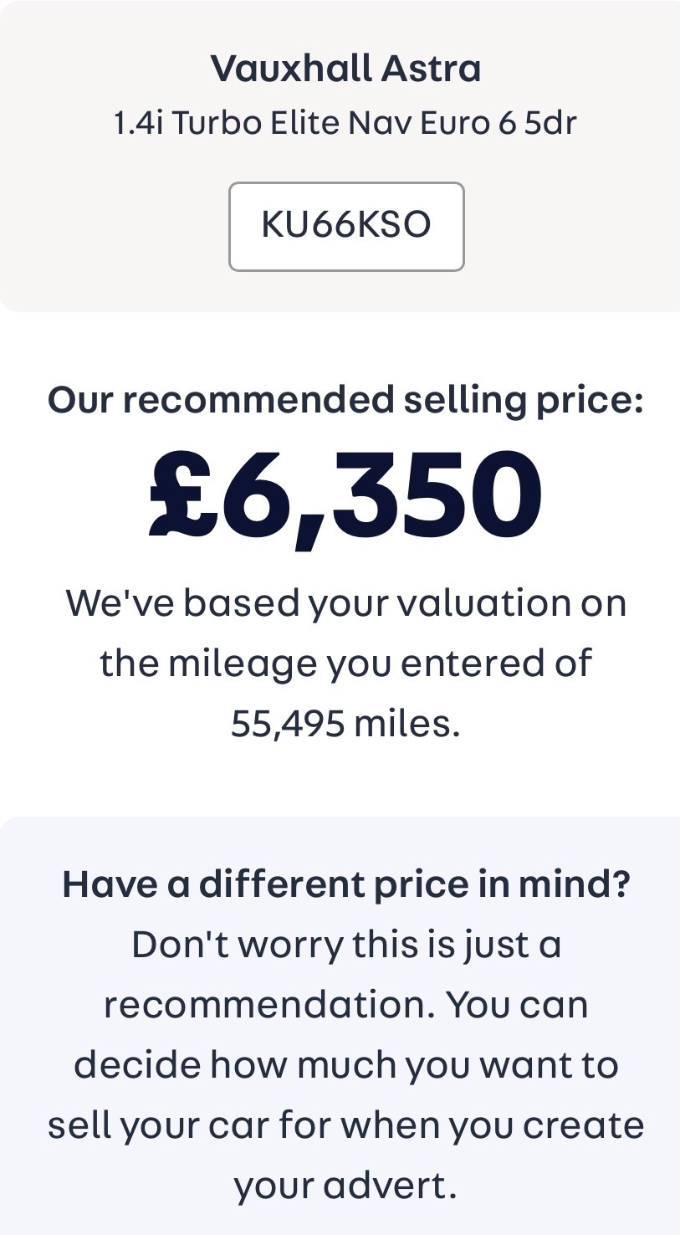680x1235 pixels.
Task: Select the KU66KSO registration plate box
Action: [x=346, y=226]
